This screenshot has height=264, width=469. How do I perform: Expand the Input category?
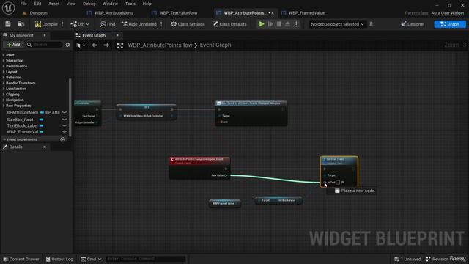point(4,55)
